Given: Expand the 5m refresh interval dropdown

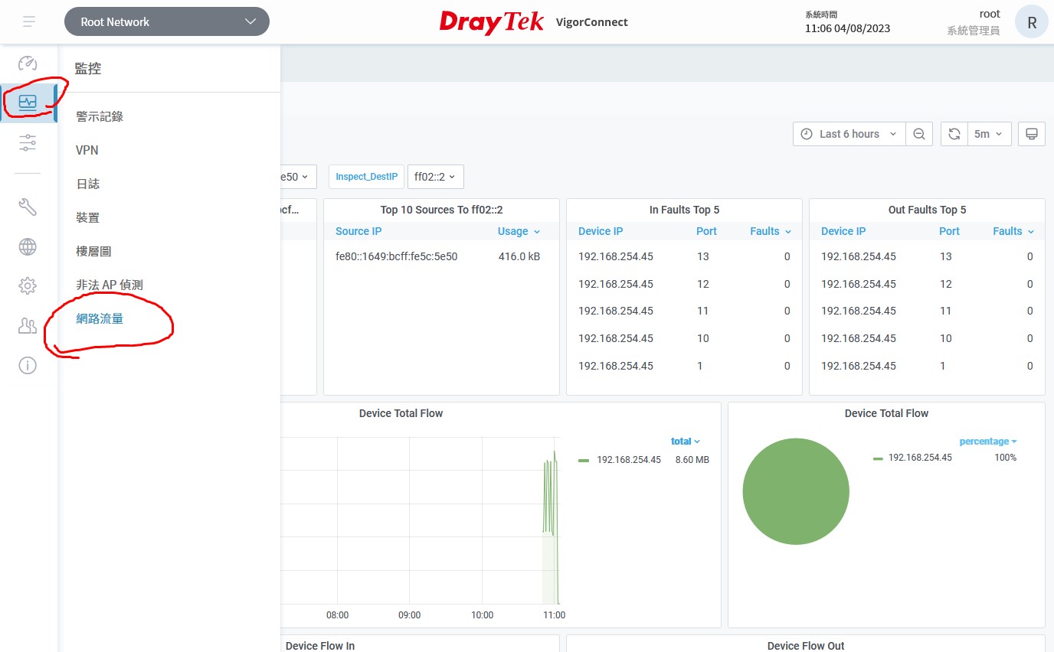Looking at the screenshot, I should [989, 134].
